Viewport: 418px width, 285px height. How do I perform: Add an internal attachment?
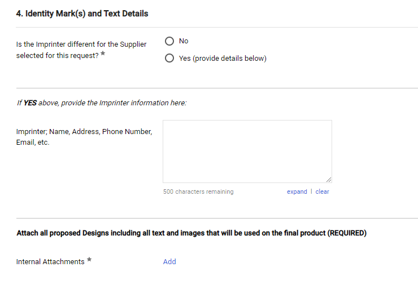point(169,261)
